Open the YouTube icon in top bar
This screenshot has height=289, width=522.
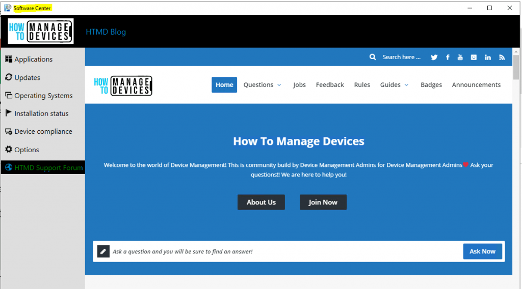tap(460, 57)
